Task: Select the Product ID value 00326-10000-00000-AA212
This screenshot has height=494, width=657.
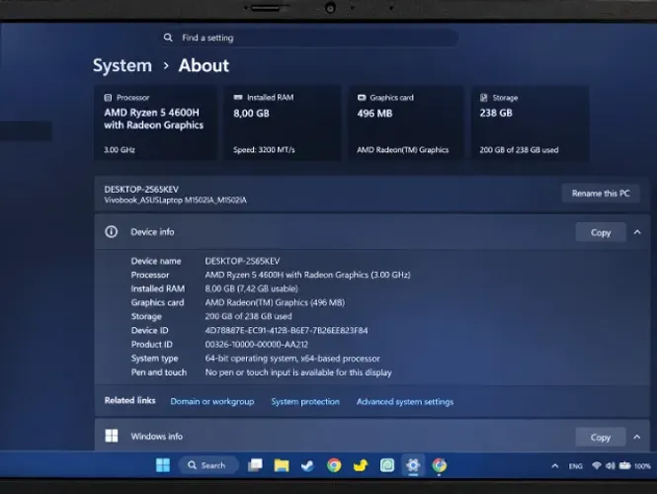Action: coord(257,345)
